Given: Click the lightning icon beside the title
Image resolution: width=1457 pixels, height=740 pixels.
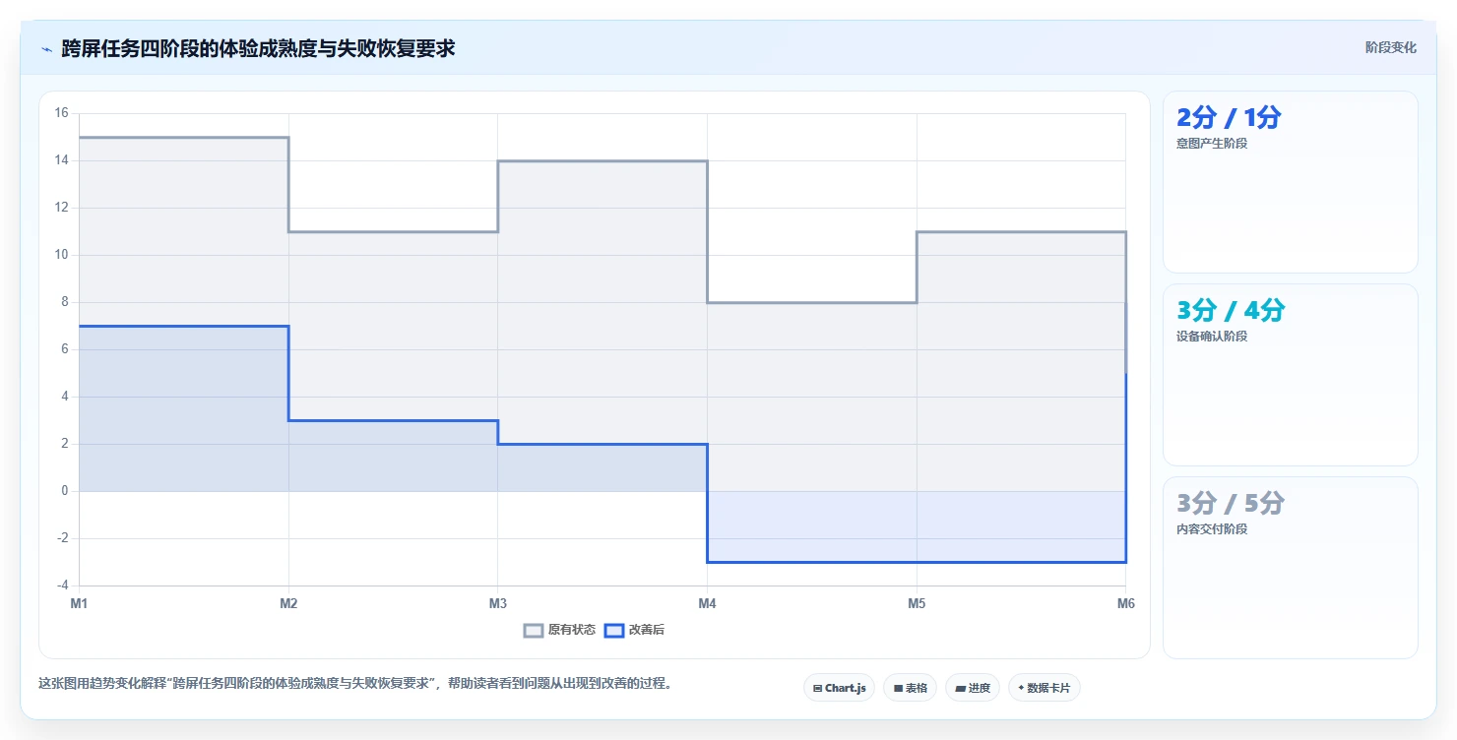Looking at the screenshot, I should click(x=46, y=48).
